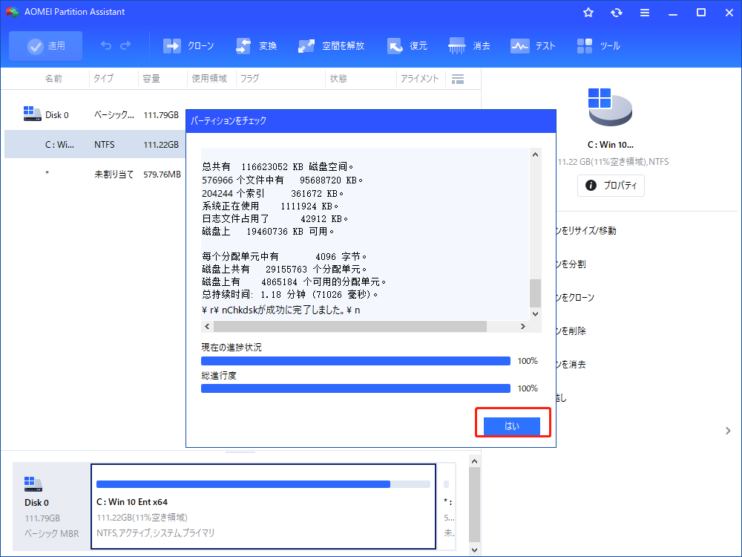
Task: Click the redo arrow icon
Action: [x=126, y=45]
